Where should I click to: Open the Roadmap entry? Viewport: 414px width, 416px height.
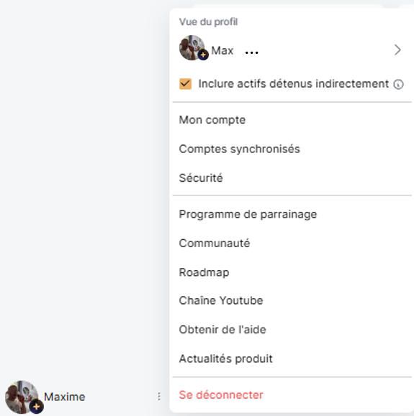coord(204,272)
